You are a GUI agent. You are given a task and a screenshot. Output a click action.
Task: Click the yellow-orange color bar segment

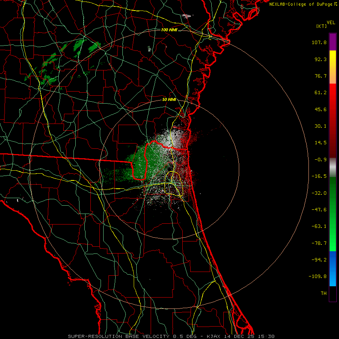tap(333, 67)
